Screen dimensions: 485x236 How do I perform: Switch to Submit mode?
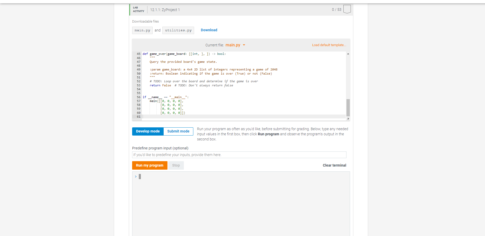178,131
